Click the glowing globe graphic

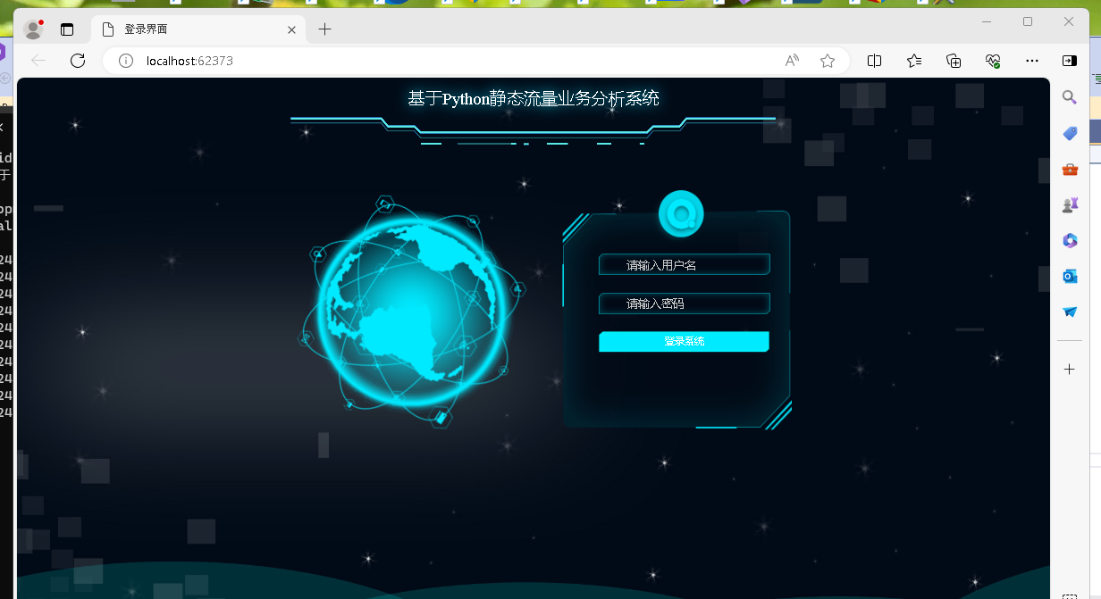(411, 310)
